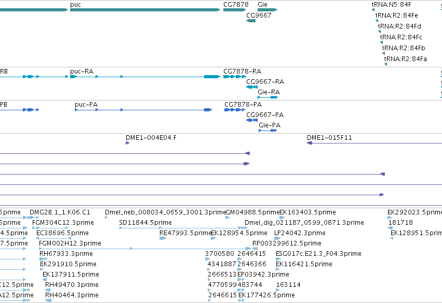442x303 pixels.
Task: Click the tRNA:N5:84F label
Action: pyautogui.click(x=391, y=5)
